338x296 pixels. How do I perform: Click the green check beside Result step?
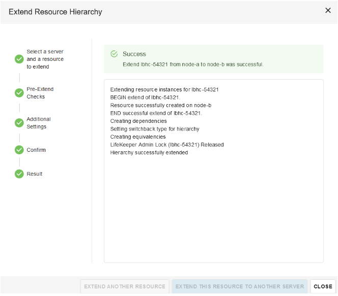(x=19, y=174)
